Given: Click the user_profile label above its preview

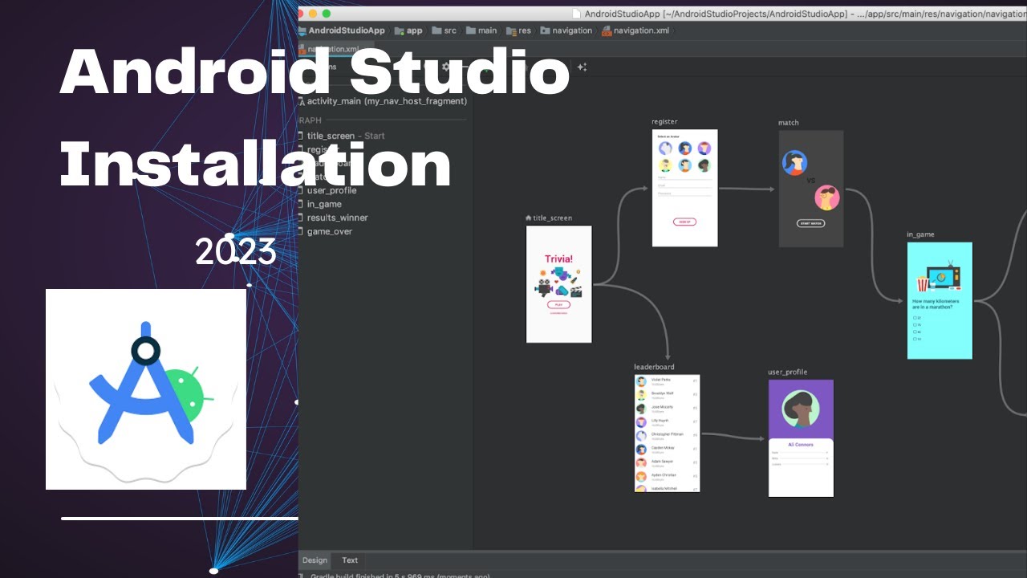Looking at the screenshot, I should point(788,372).
